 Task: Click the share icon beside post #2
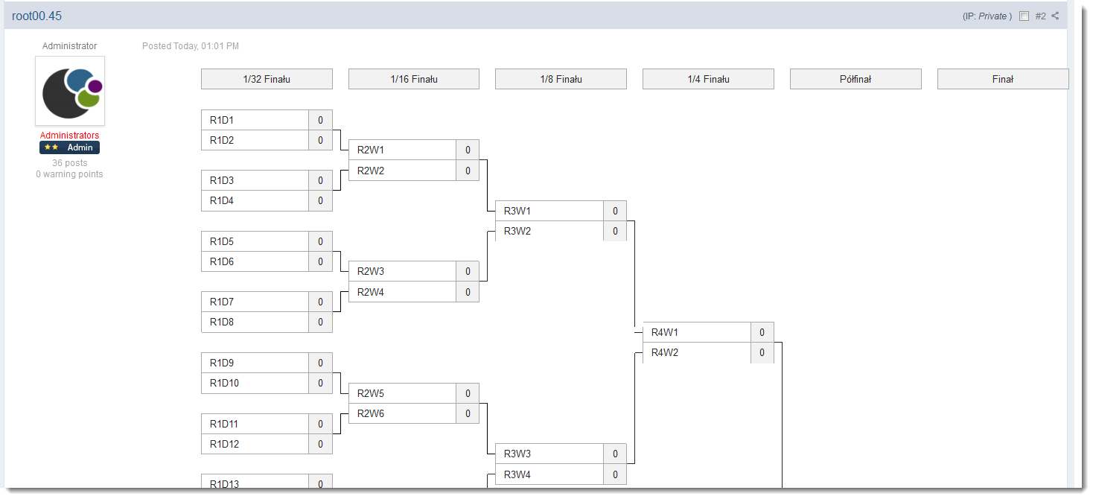tap(1055, 16)
